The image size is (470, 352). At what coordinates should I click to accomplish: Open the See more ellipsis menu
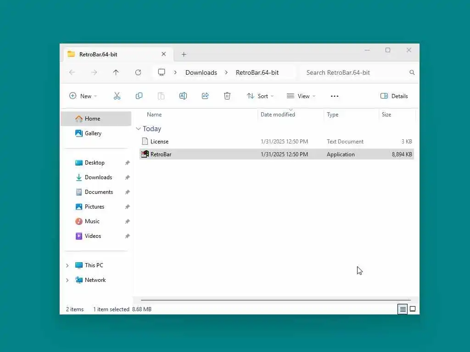[x=335, y=96]
